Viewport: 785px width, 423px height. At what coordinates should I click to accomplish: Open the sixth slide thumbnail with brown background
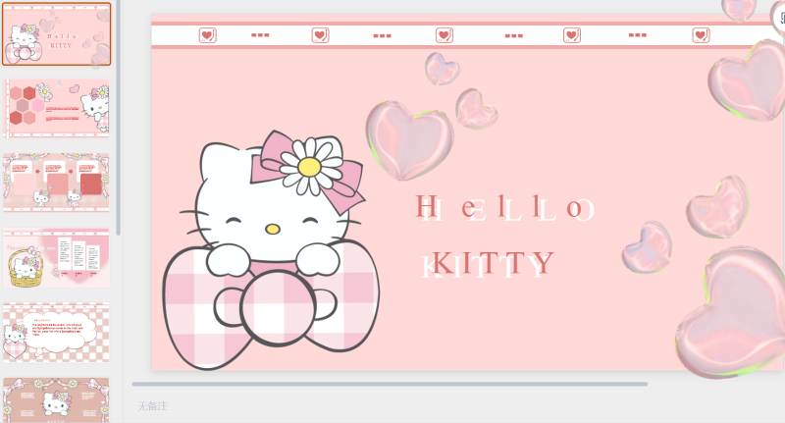[57, 400]
